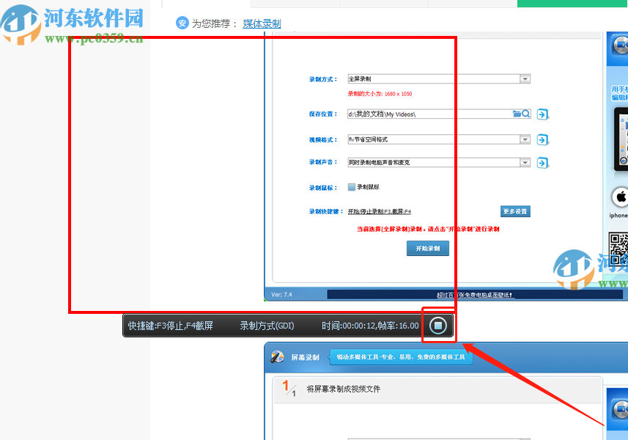Enable the 录制鼠标 checkbox
628x440 pixels.
pyautogui.click(x=351, y=186)
